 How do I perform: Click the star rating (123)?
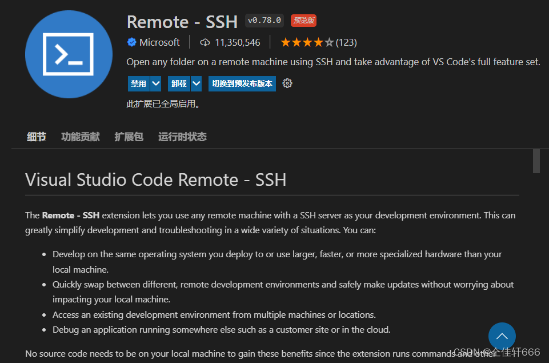(318, 42)
